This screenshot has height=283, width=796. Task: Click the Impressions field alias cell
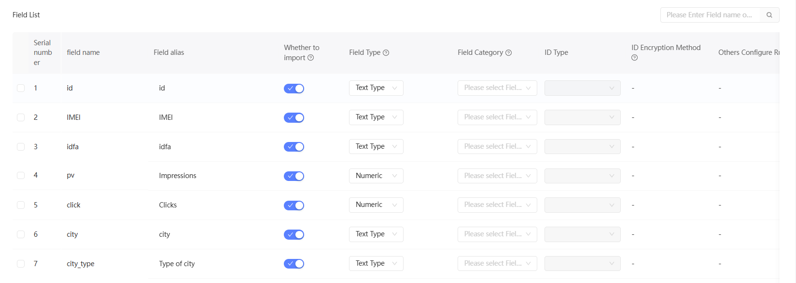[x=178, y=176]
